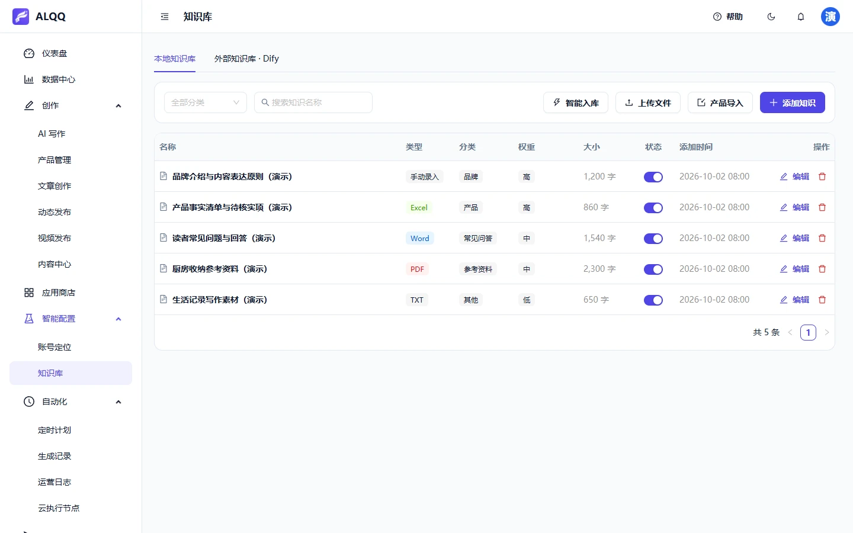Go to next page arrow
The height and width of the screenshot is (533, 853).
click(x=827, y=332)
